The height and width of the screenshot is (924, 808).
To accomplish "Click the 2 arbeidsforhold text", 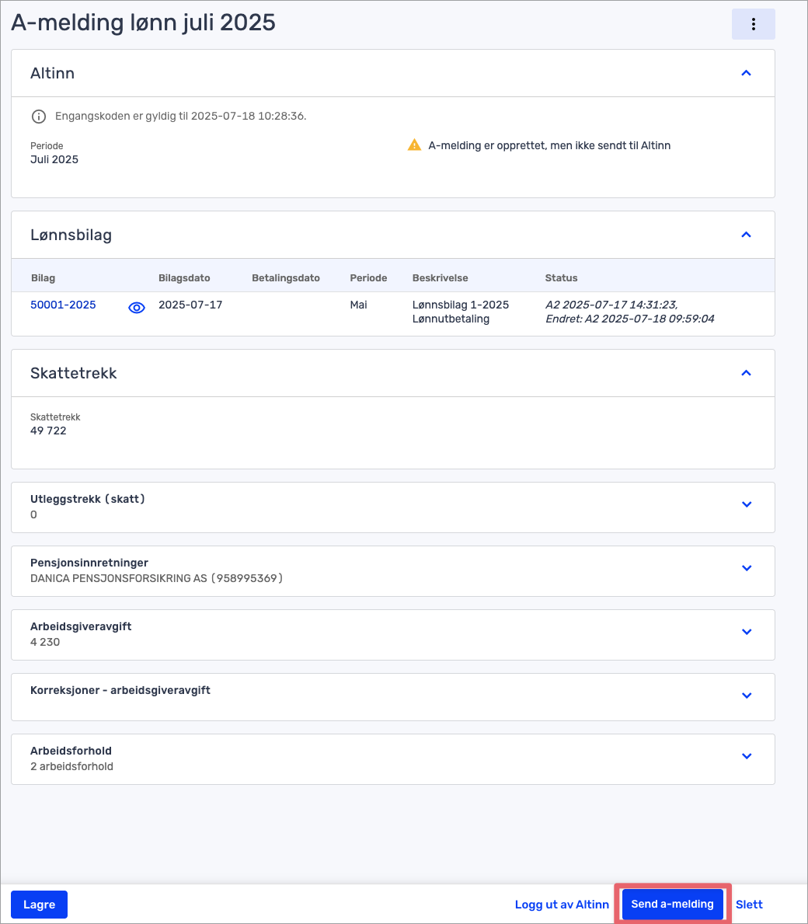I will point(71,767).
